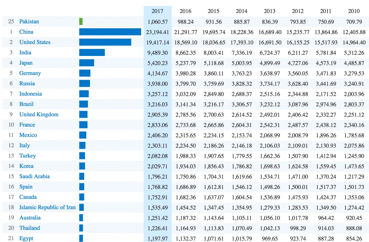
Task: Click Turkey's 2014 value 1,779.55
Action: click(242, 156)
